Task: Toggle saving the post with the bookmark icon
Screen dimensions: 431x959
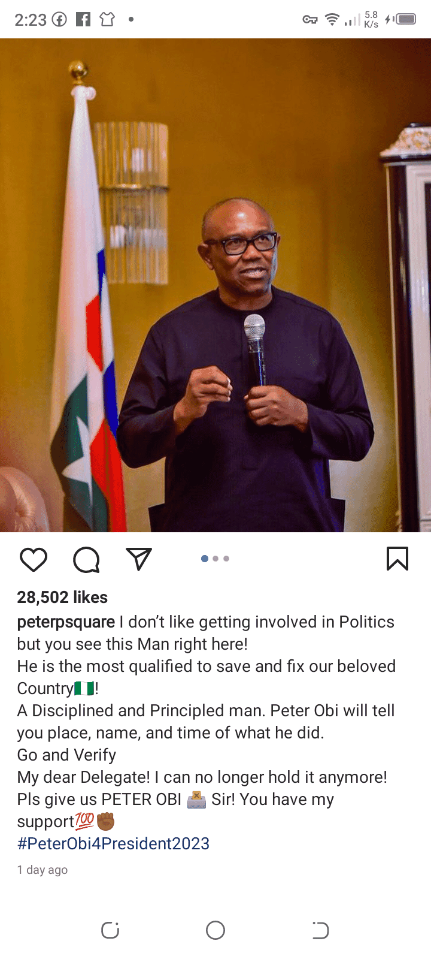Action: [x=397, y=558]
